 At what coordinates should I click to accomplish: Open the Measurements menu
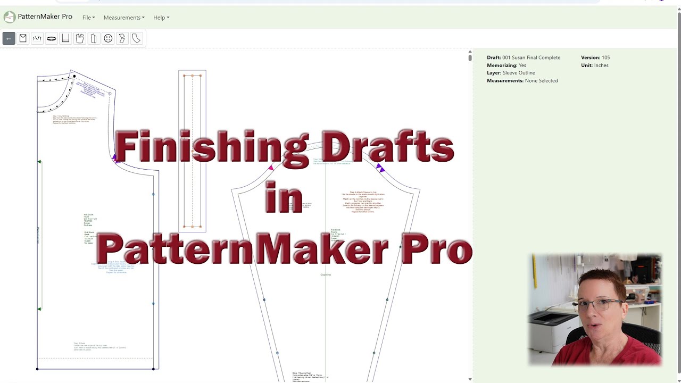point(124,18)
